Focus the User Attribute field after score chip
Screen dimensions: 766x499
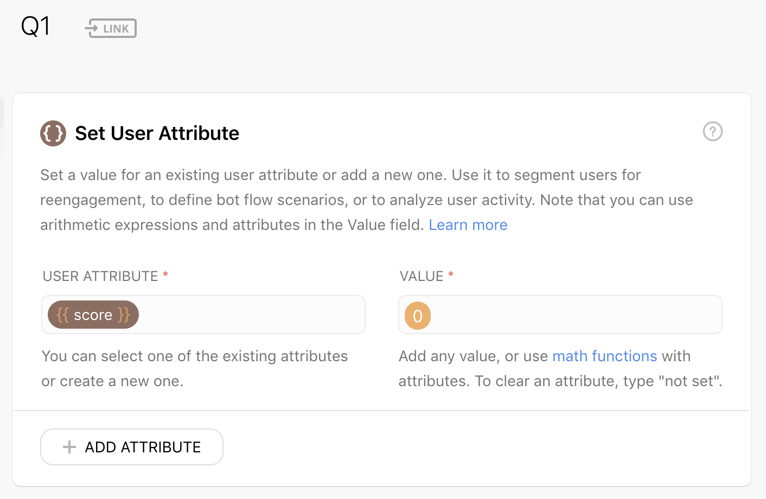click(252, 315)
